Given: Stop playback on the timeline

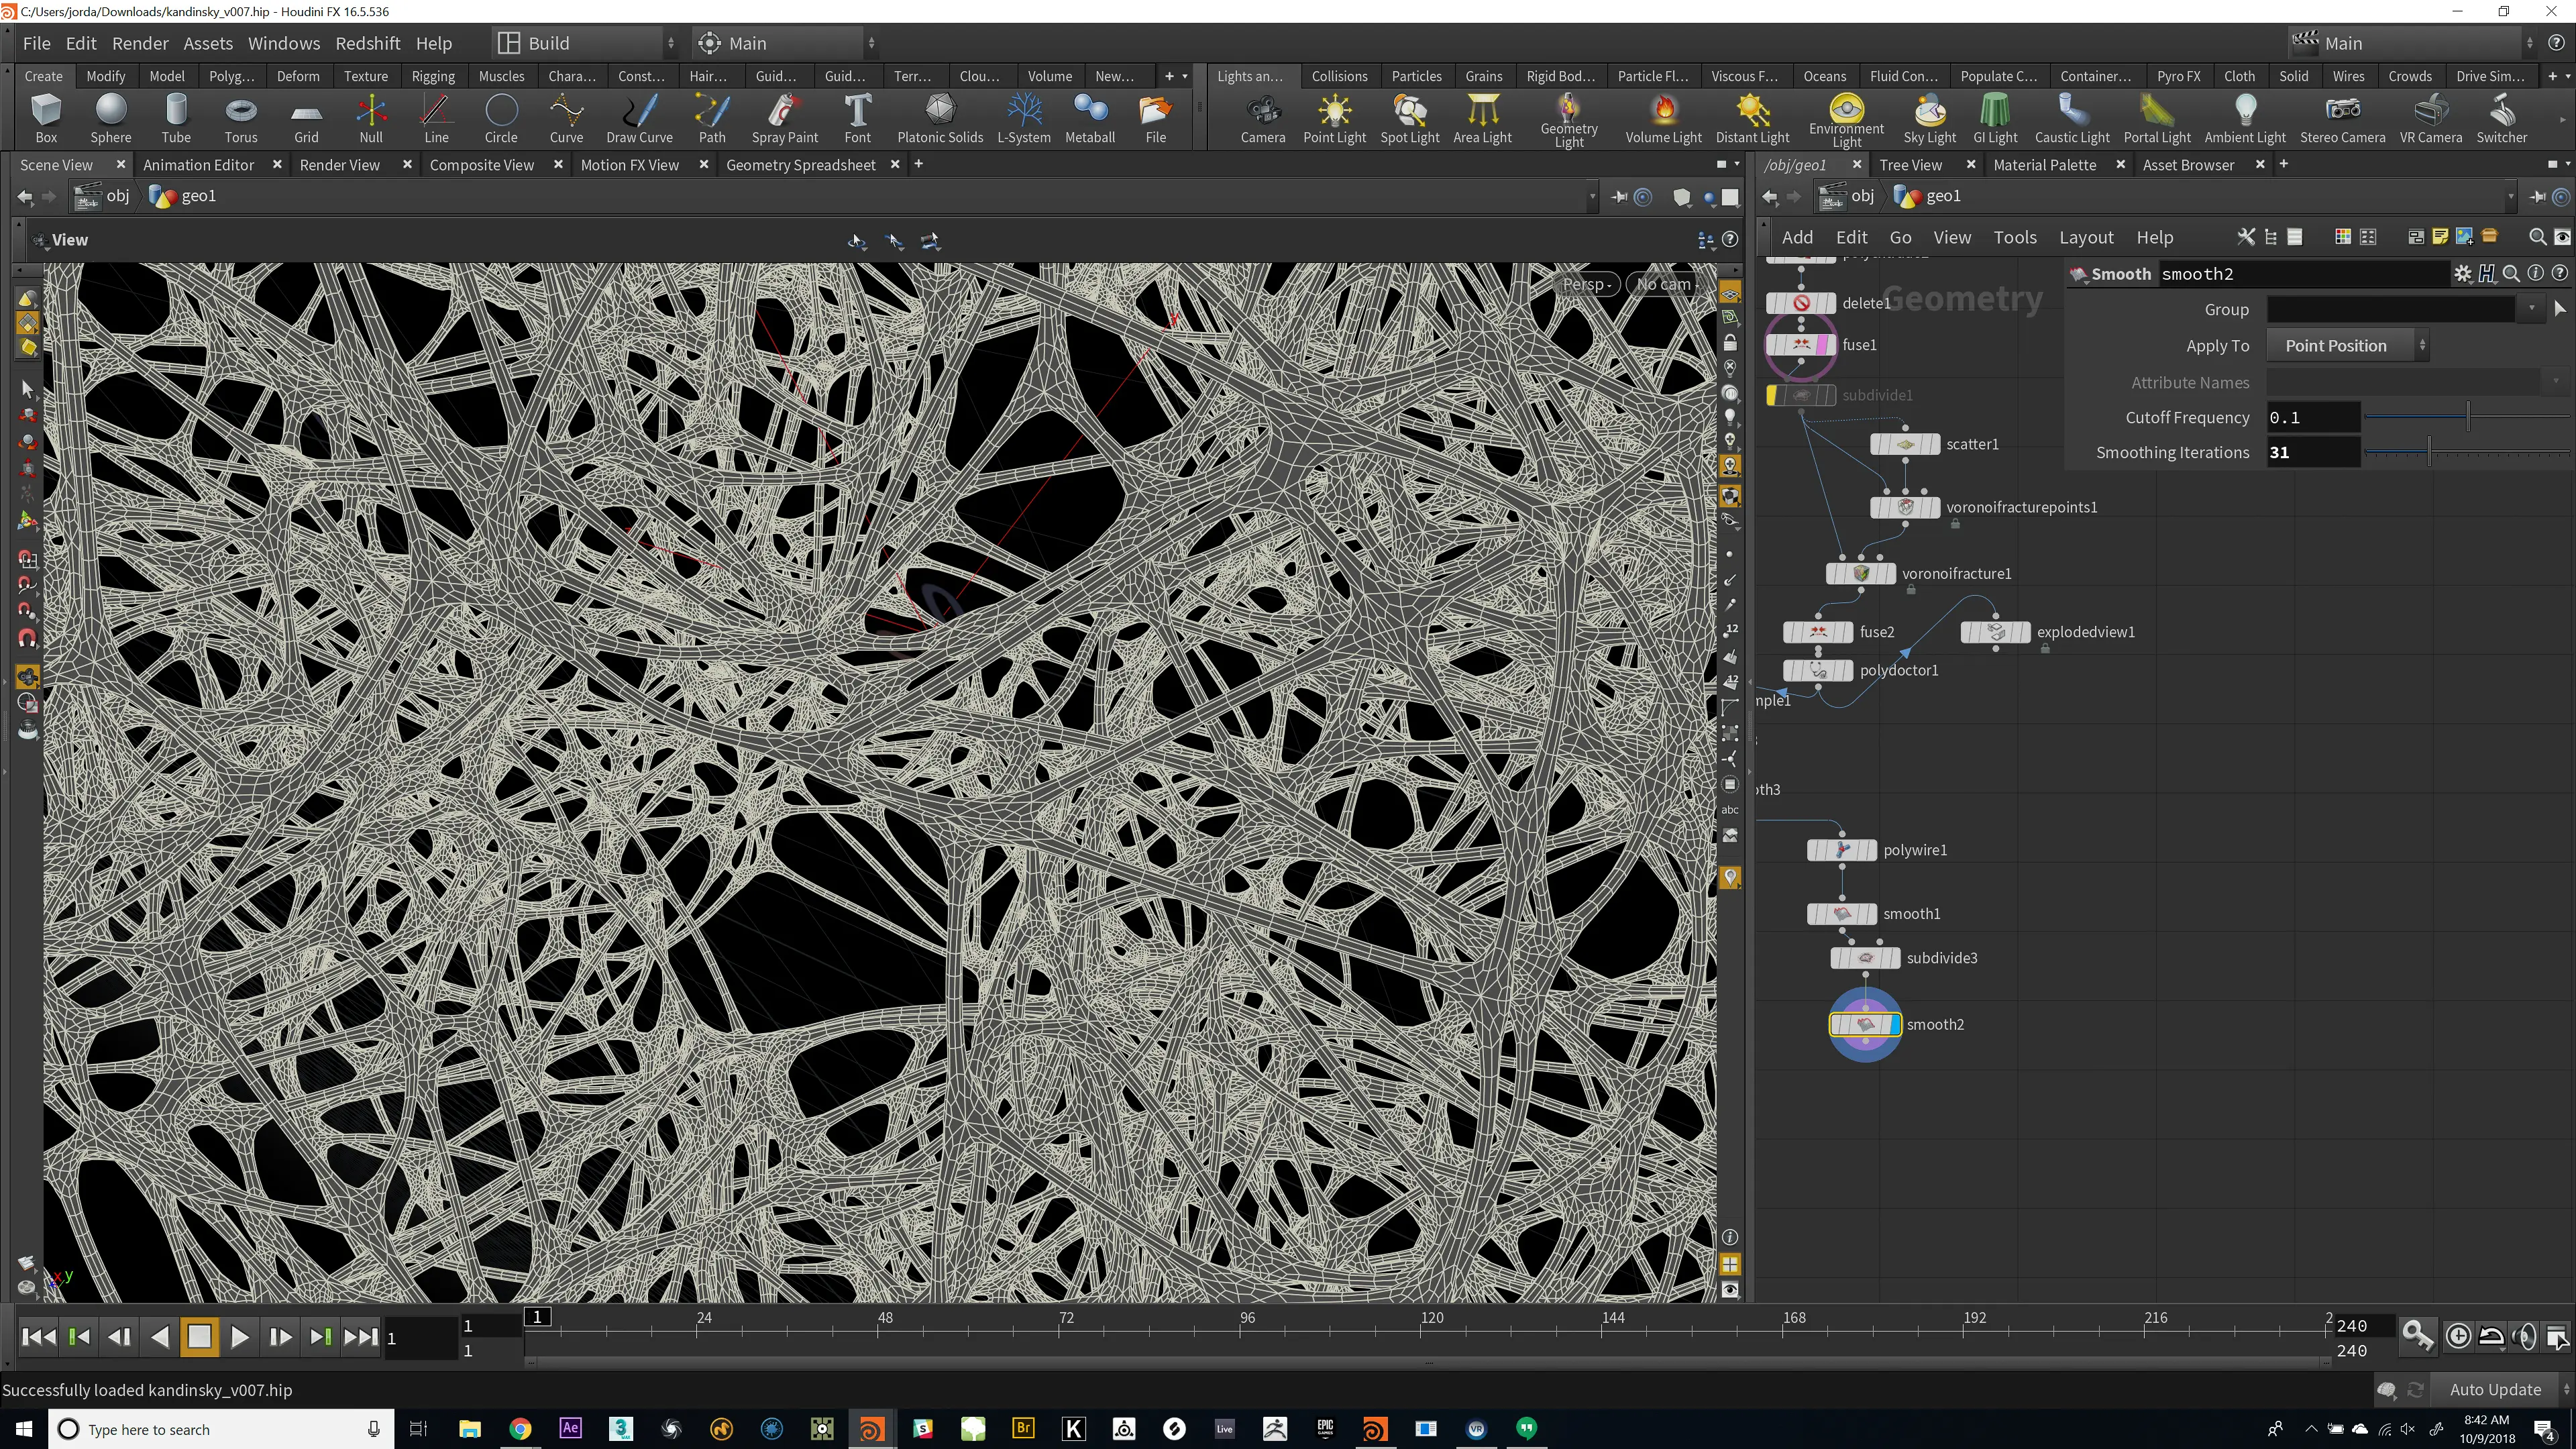Looking at the screenshot, I should point(199,1337).
